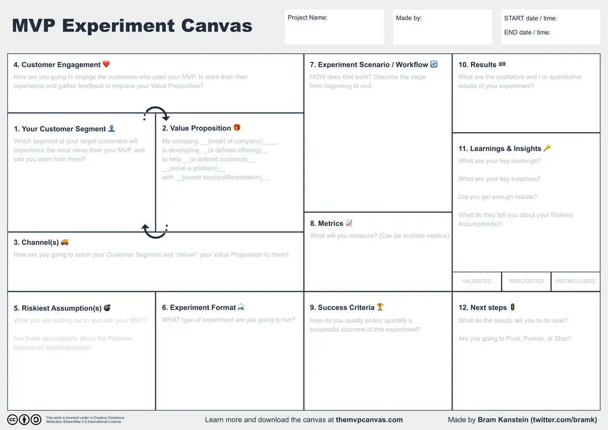
Task: Click the '1. Your Customer Segment' heading
Action: (x=60, y=129)
